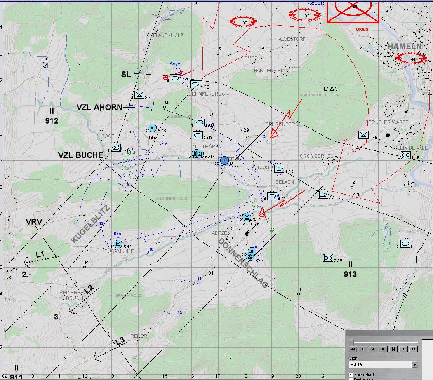This screenshot has height=380, width=433.
Task: Select the lower blue 5/D unit south of Aerzen
Action: click(x=250, y=257)
